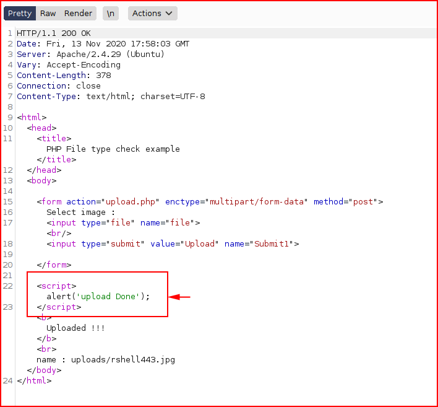Click line number 24 in the gutter
The height and width of the screenshot is (407, 438).
click(x=8, y=381)
